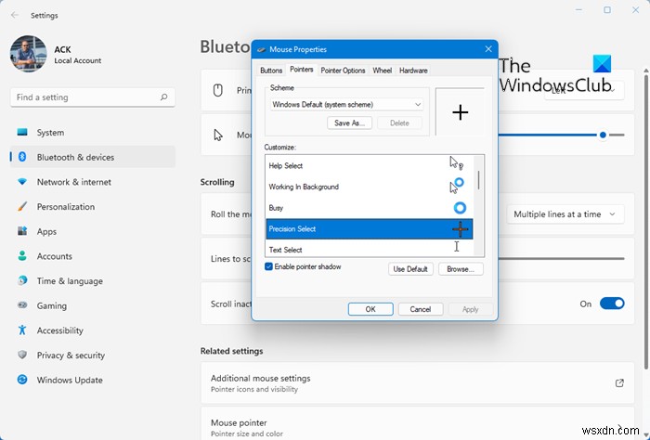This screenshot has width=650, height=440.
Task: Confirm with OK button
Action: 370,309
